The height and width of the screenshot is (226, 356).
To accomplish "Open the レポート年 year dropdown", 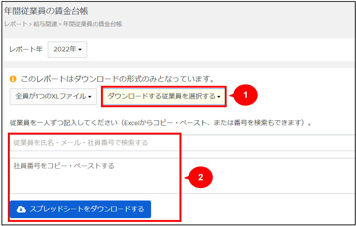I will click(x=67, y=49).
